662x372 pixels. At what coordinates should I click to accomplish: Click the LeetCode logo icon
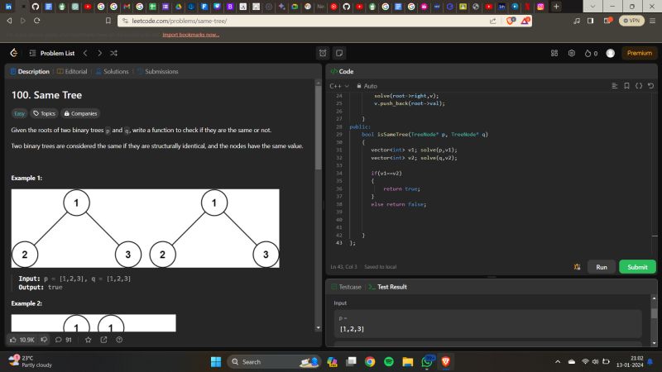click(14, 53)
